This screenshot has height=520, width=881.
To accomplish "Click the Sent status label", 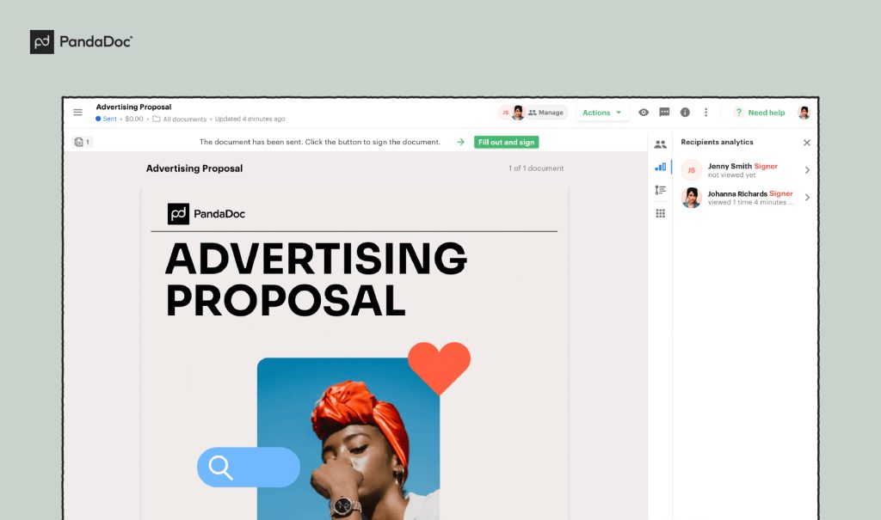I will click(109, 119).
